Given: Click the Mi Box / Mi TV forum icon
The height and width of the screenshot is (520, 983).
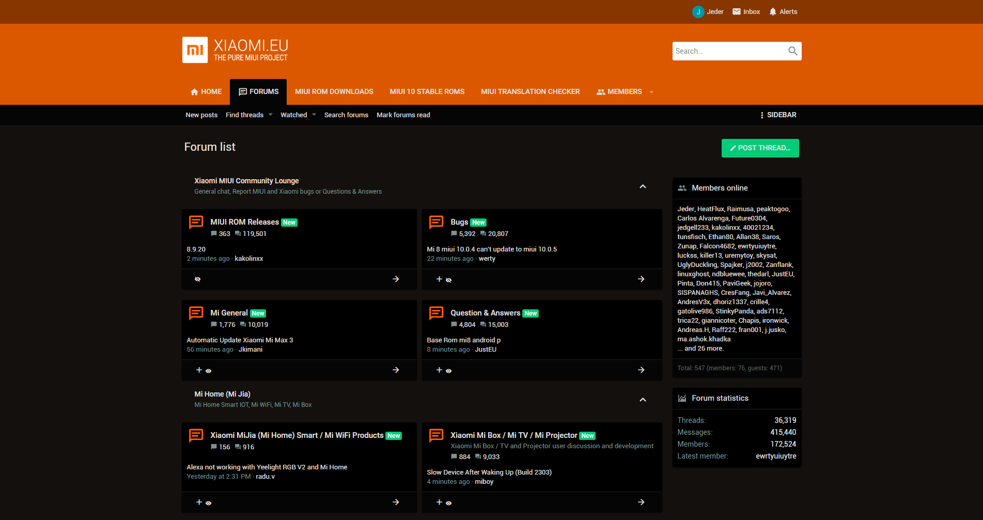Looking at the screenshot, I should [436, 435].
